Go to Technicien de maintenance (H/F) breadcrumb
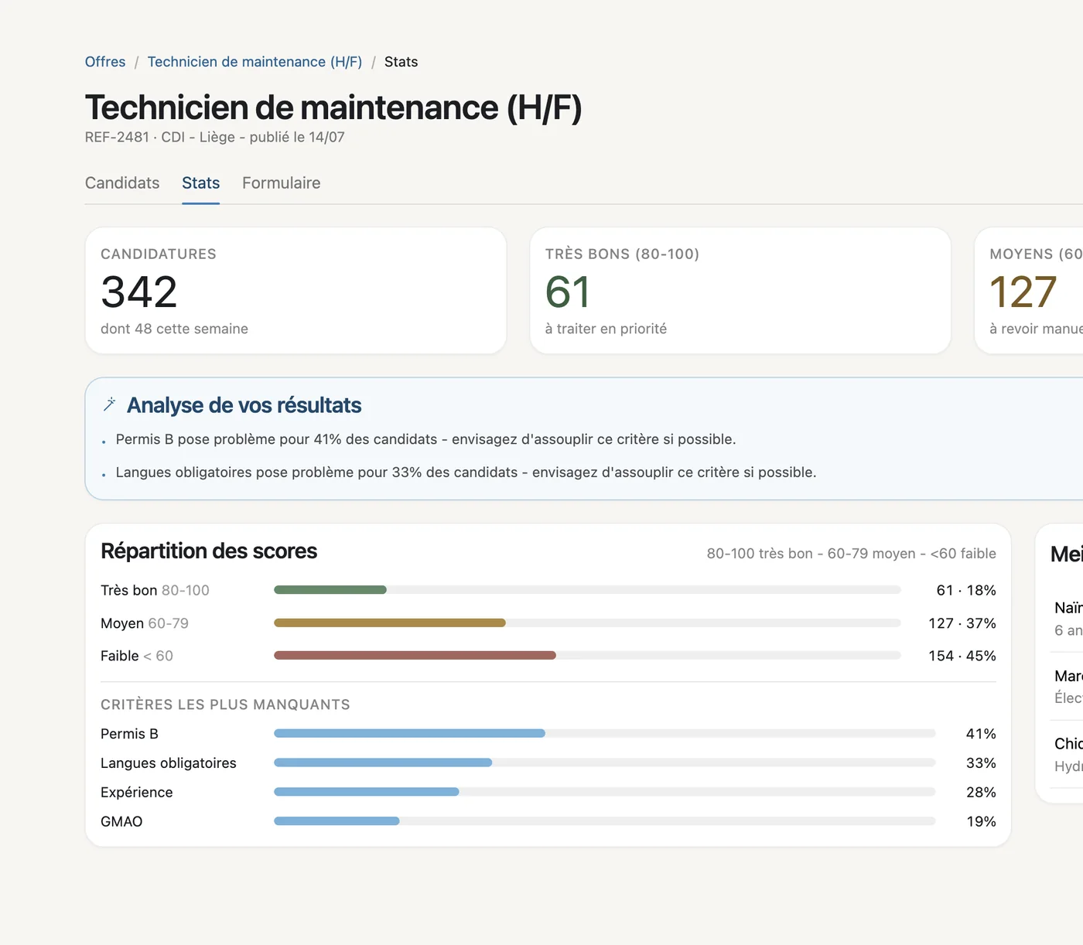This screenshot has width=1083, height=945. [x=255, y=62]
